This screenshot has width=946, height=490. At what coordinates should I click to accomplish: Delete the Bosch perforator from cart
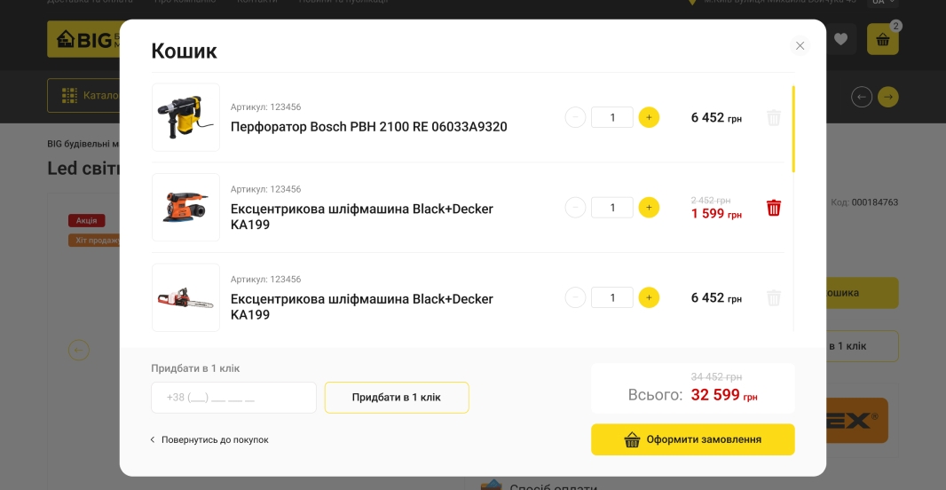tap(773, 118)
